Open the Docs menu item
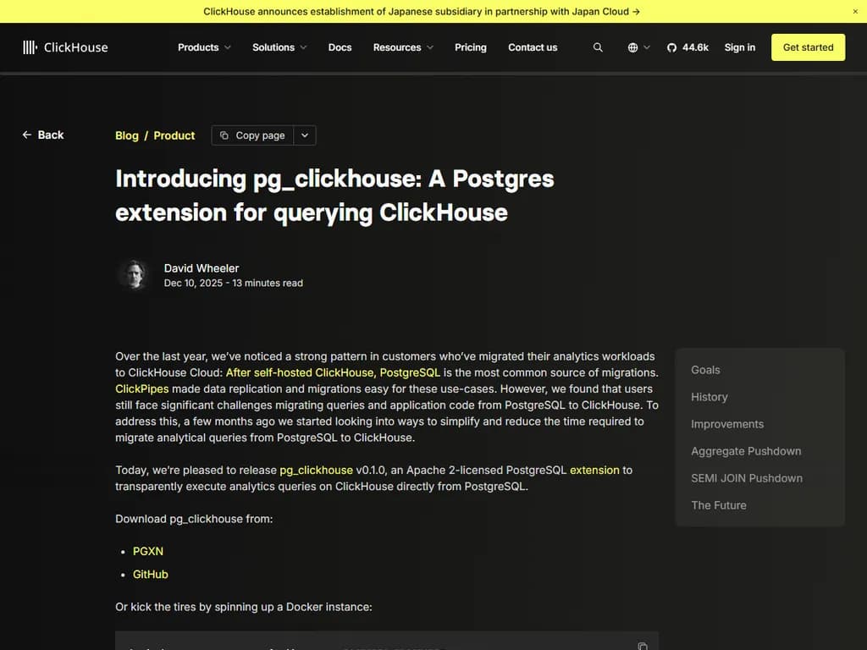 pyautogui.click(x=340, y=47)
